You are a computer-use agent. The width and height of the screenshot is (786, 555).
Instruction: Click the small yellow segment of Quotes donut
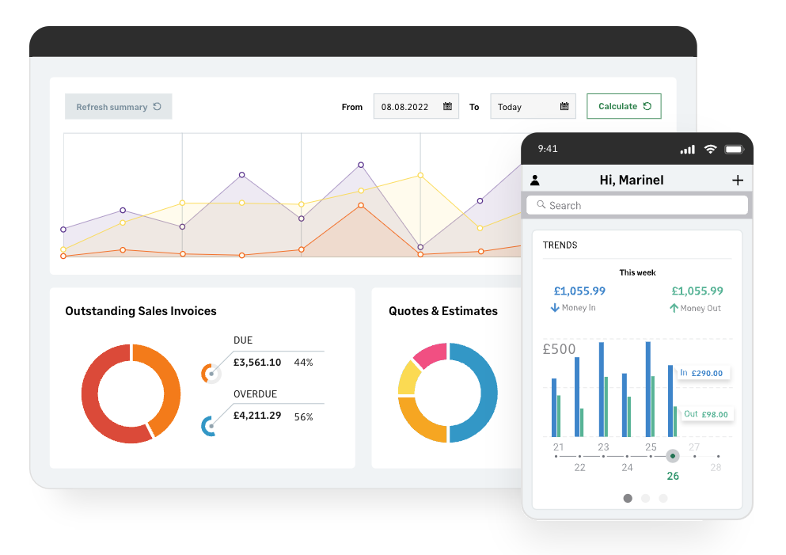(409, 379)
